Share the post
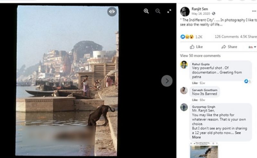 pos(229,47)
